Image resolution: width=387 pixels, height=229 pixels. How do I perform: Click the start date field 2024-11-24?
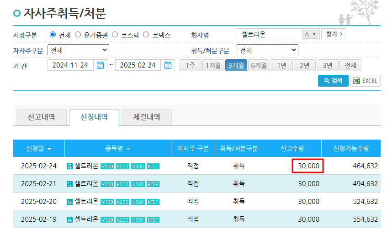click(x=70, y=65)
